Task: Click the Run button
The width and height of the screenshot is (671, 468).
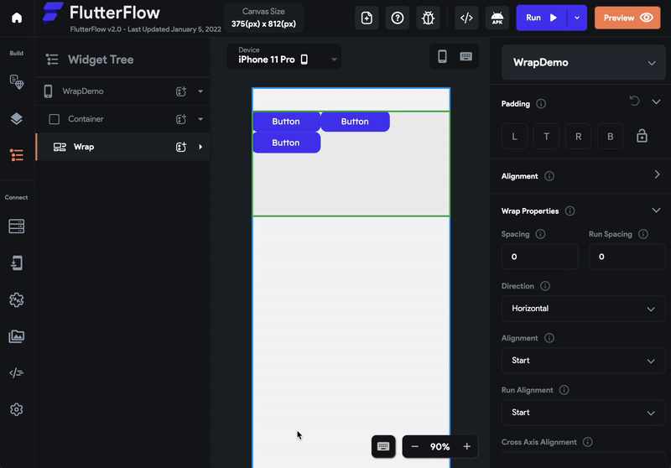Action: pyautogui.click(x=541, y=18)
